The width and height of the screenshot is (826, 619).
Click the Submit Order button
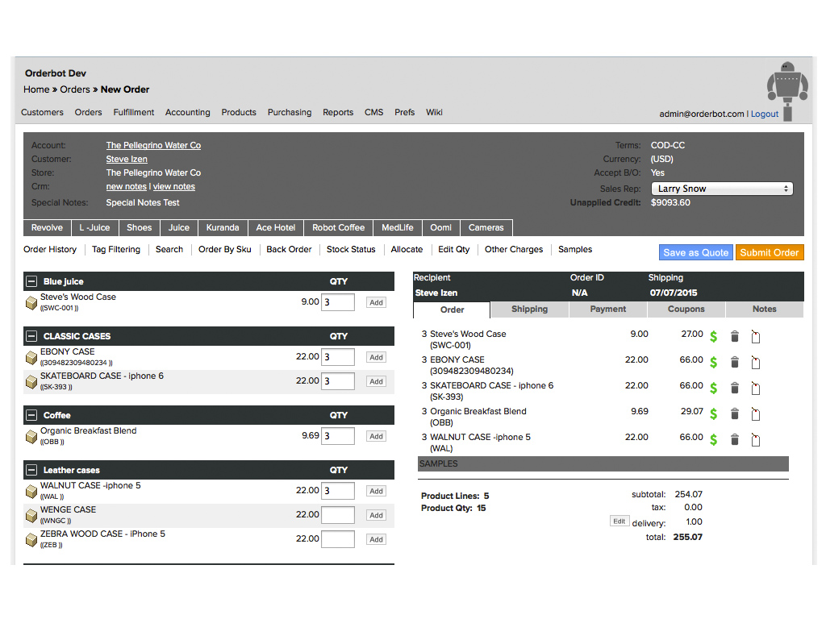pos(770,252)
